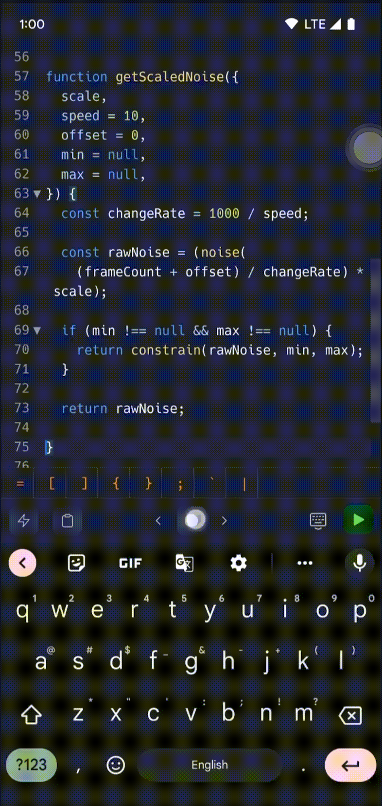Move cursor right with the right arrow
Viewport: 382px width, 806px height.
pyautogui.click(x=224, y=520)
